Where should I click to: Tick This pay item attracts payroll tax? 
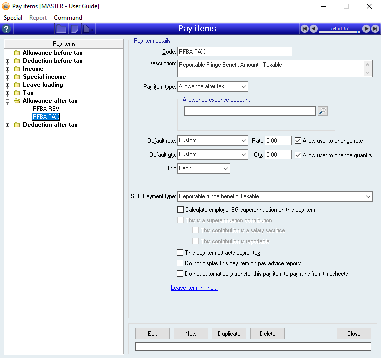click(x=181, y=253)
